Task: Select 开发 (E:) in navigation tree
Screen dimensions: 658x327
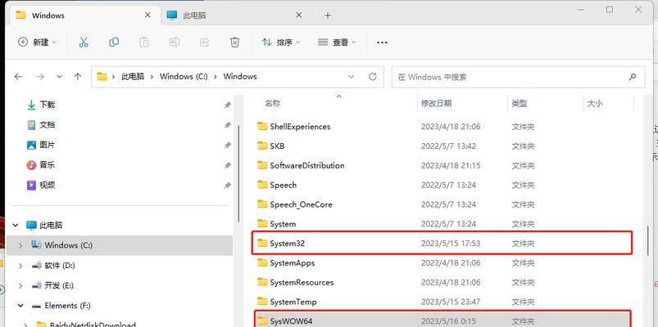Action: 59,285
